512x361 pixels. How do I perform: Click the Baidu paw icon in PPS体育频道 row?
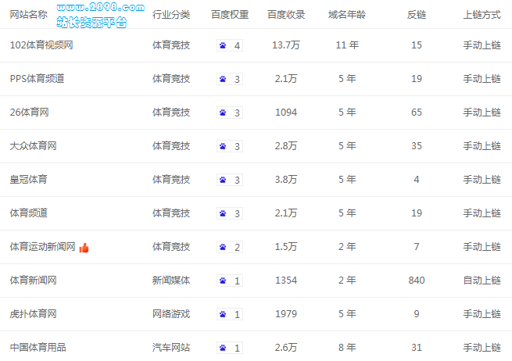tap(223, 79)
